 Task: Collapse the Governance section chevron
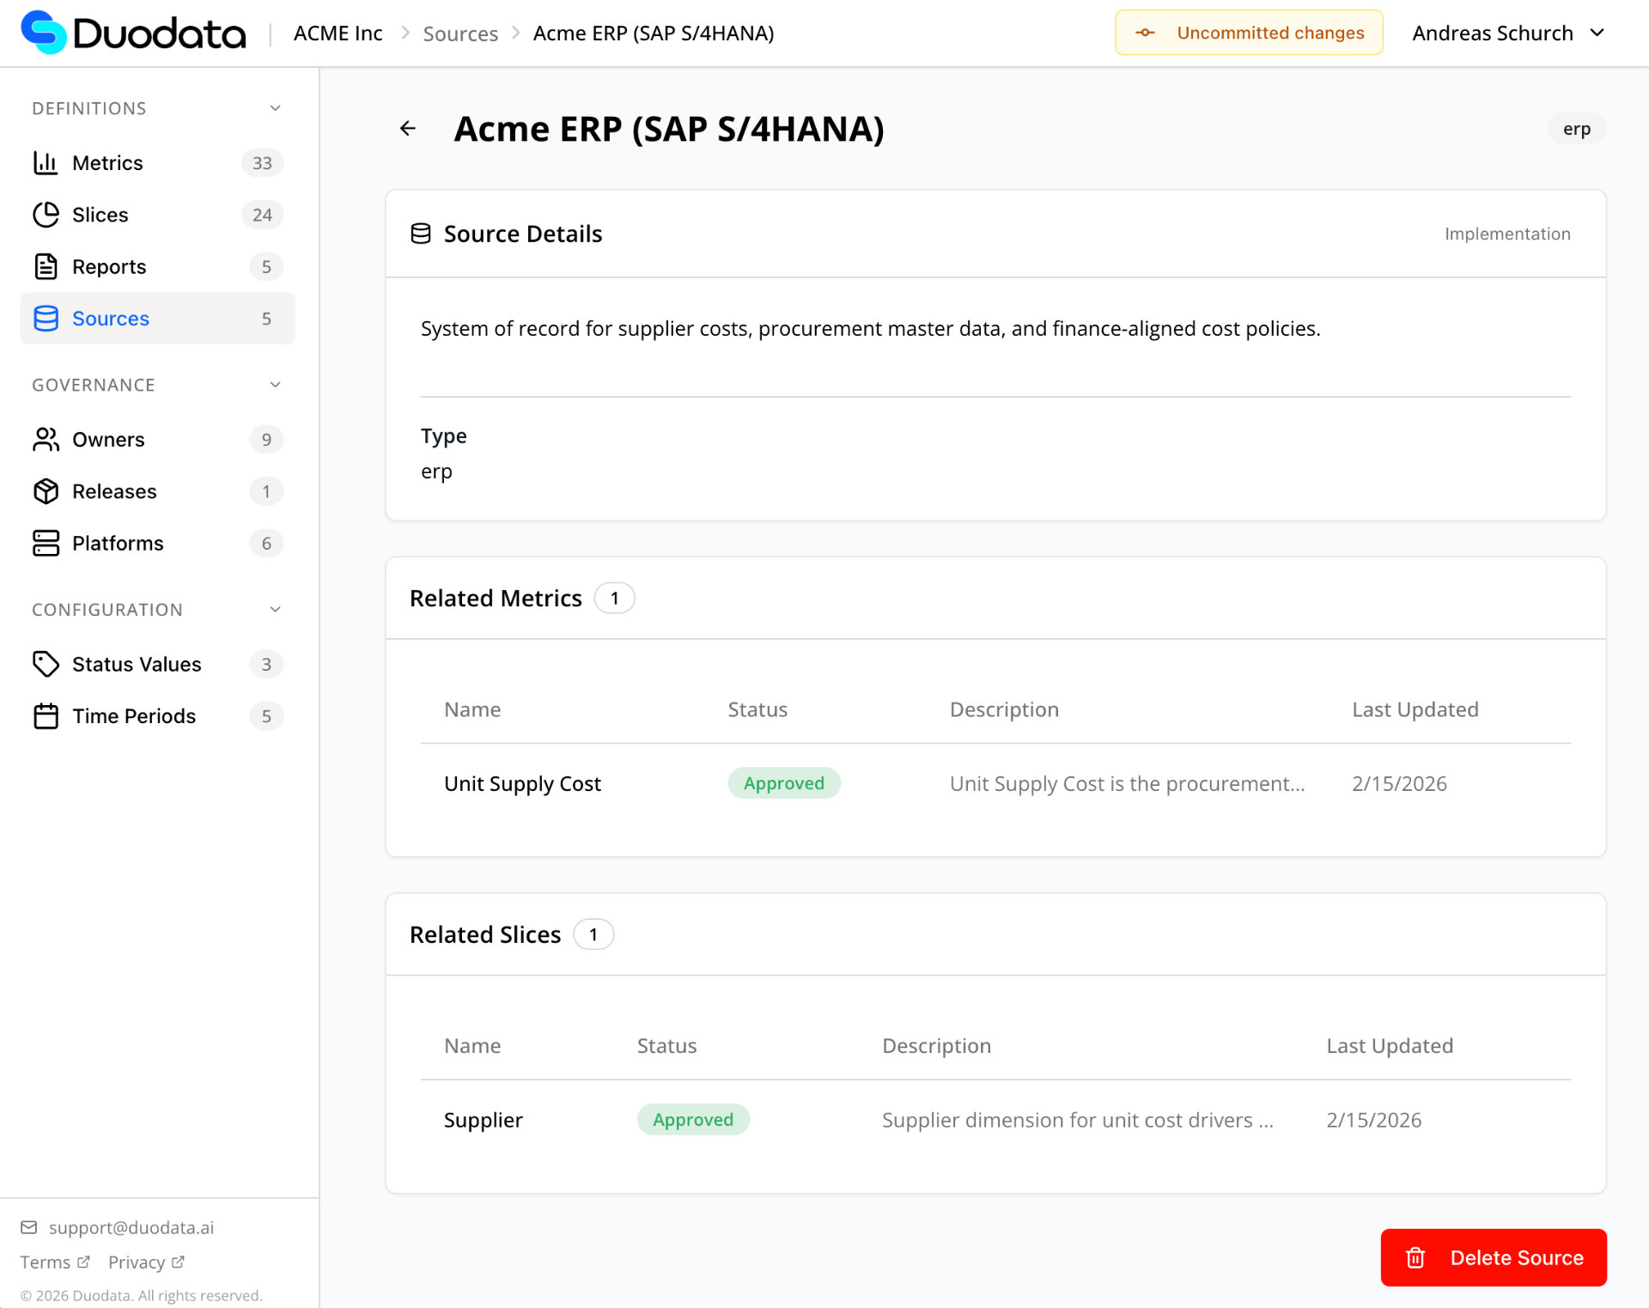coord(275,385)
